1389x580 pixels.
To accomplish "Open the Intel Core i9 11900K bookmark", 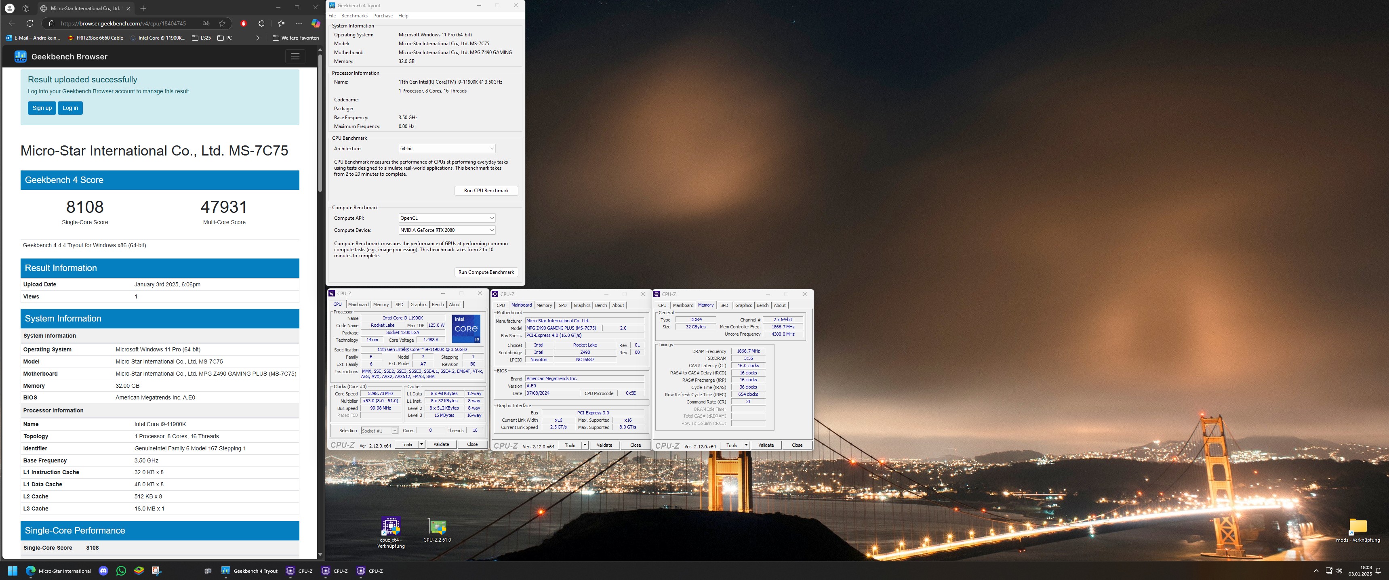I will tap(158, 38).
